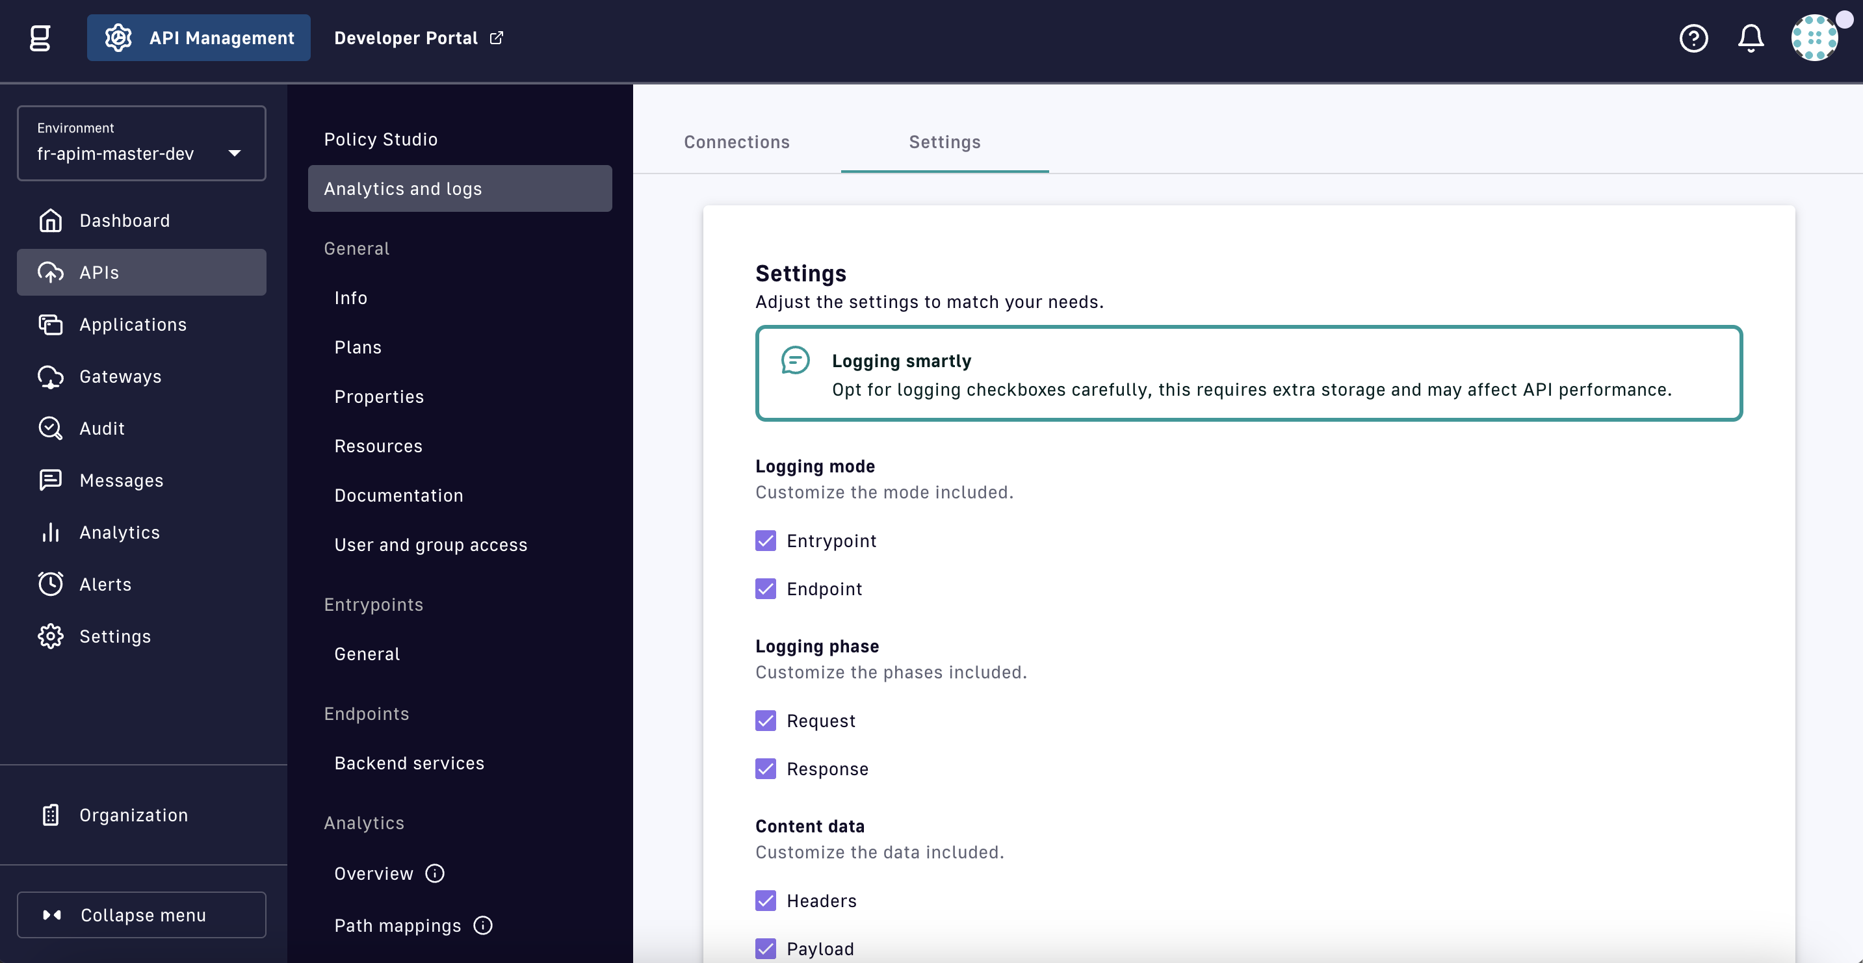Click the Overview info icon

(x=435, y=873)
